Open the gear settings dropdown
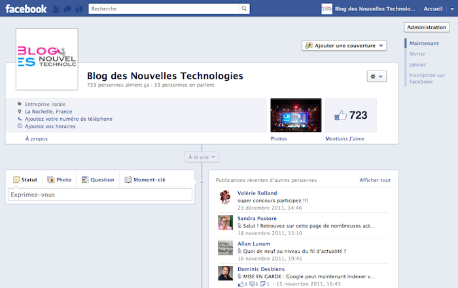Viewport: 458px width, 288px height. (376, 76)
